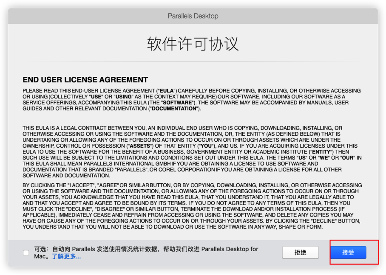Click the 拒绝 (Decline) button
386x275 pixels.
tap(300, 253)
